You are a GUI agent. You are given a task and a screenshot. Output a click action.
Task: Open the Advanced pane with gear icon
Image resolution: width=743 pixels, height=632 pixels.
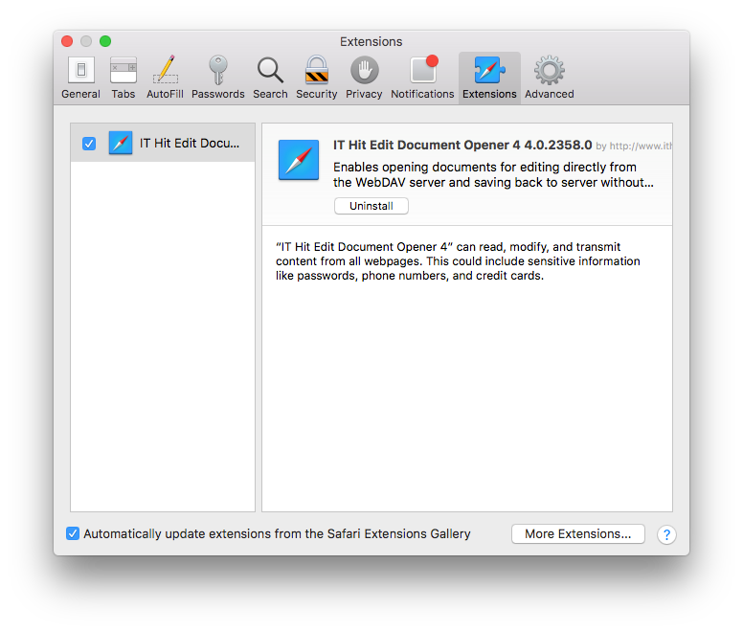(550, 78)
